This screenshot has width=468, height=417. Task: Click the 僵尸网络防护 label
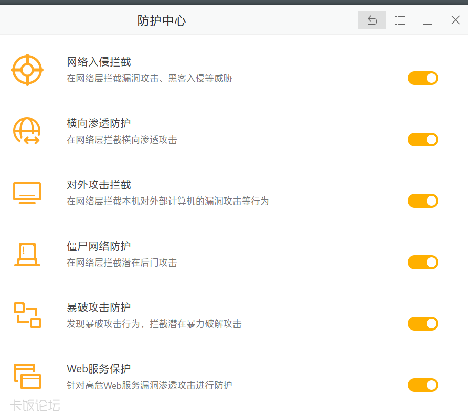99,247
